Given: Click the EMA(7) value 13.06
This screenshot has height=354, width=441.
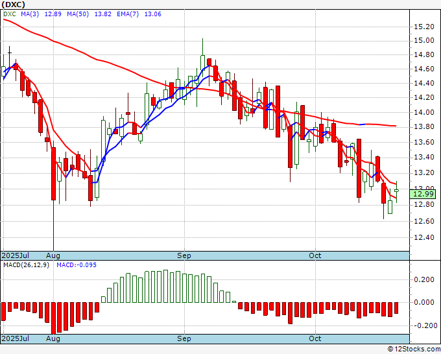Looking at the screenshot, I should 152,14.
